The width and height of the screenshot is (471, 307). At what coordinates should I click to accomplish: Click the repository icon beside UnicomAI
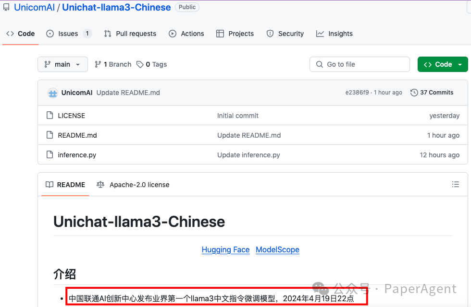[x=6, y=7]
